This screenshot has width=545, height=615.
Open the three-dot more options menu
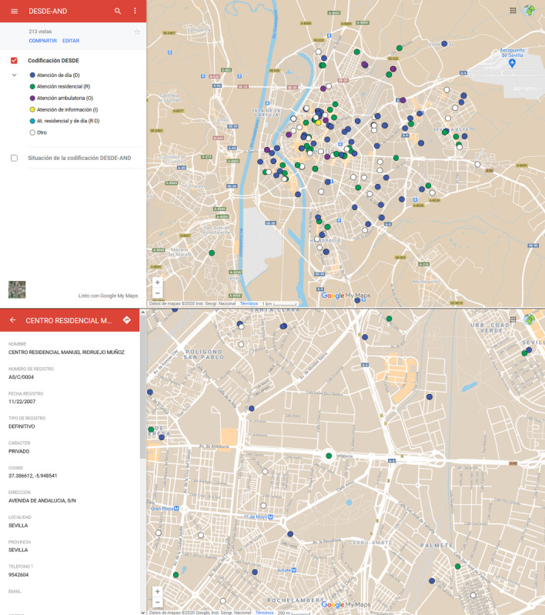point(135,12)
